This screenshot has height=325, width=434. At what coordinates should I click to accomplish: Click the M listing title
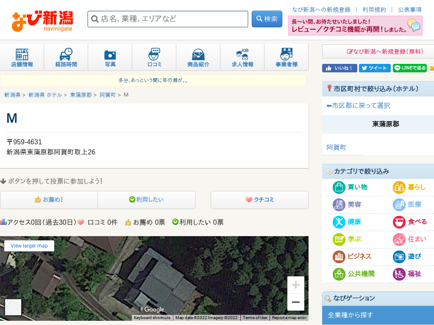point(12,118)
